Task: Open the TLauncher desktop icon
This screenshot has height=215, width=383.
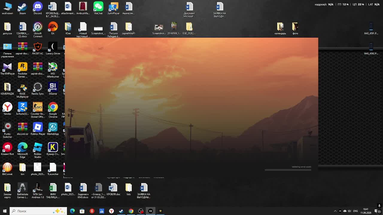Action: pyautogui.click(x=53, y=169)
